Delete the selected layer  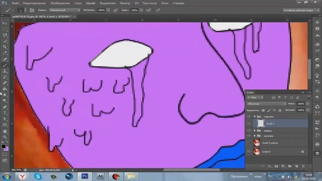(303, 166)
